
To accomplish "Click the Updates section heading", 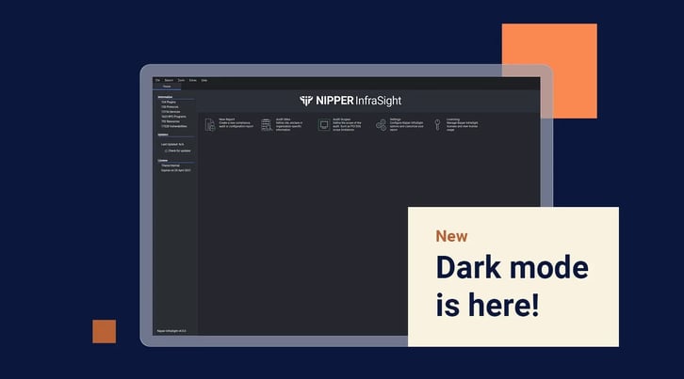I will 163,134.
